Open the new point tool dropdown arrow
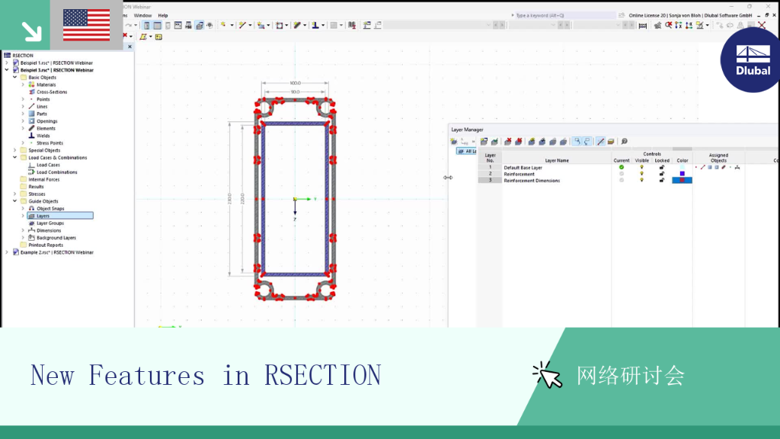This screenshot has height=439, width=780. pos(232,25)
